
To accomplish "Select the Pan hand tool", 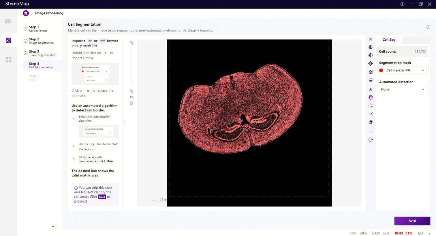I will pyautogui.click(x=371, y=97).
